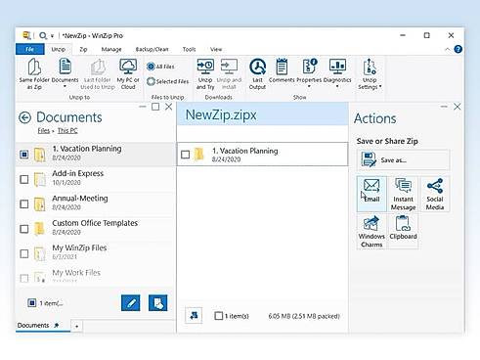This screenshot has height=360, width=480.
Task: Check the Custom Office Templates checkbox
Action: (x=24, y=229)
